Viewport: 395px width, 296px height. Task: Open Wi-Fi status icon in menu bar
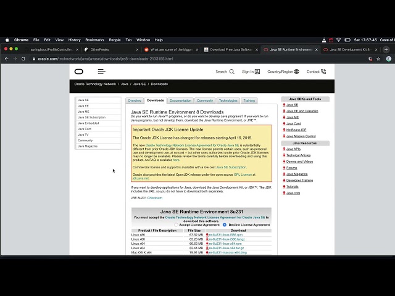tap(339, 40)
